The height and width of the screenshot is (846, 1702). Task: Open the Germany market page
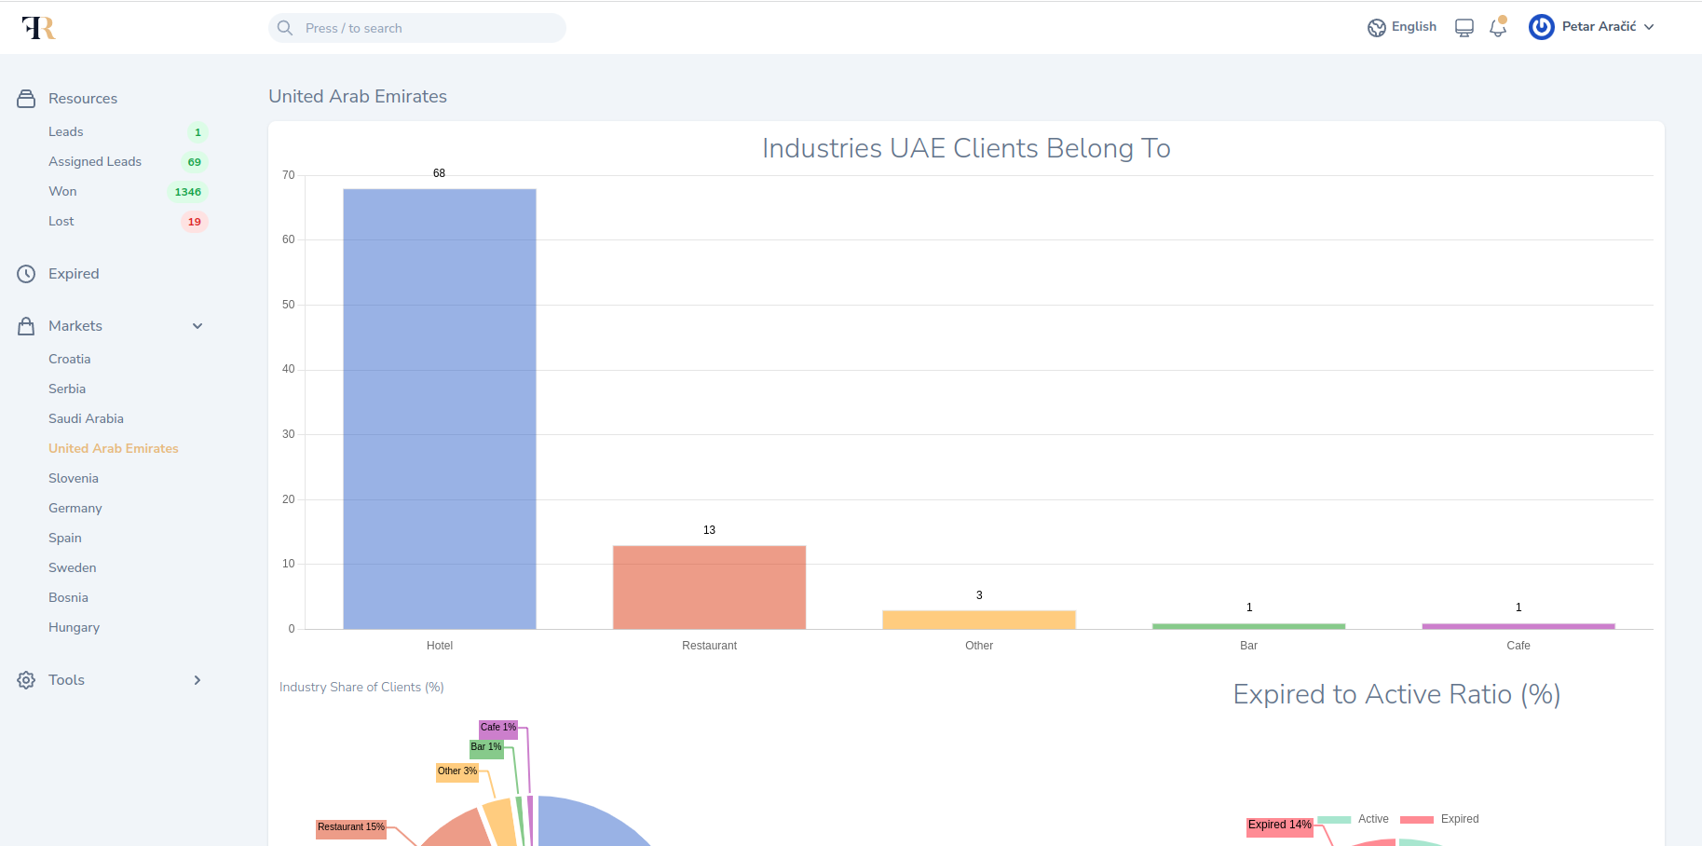point(75,509)
